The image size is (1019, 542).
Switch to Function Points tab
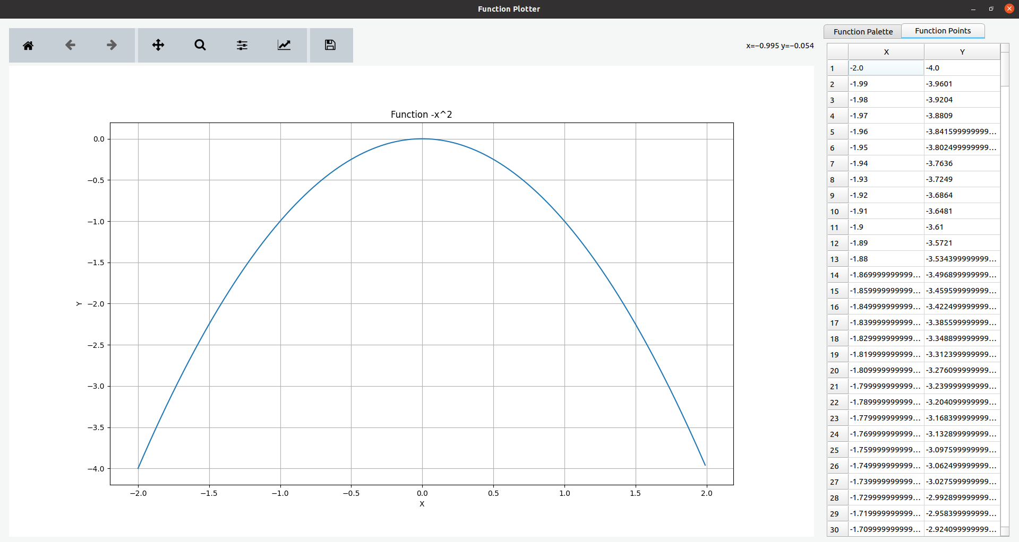pos(943,31)
